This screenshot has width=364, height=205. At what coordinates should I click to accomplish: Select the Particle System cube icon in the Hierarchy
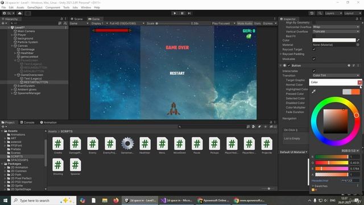[x=15, y=42]
